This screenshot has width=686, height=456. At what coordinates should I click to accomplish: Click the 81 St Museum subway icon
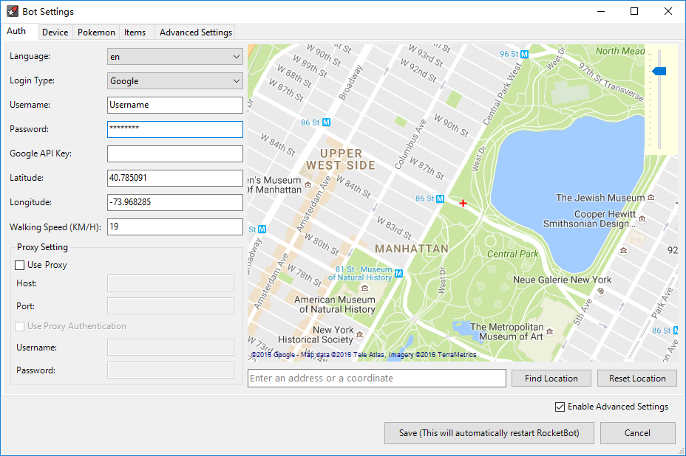tap(399, 274)
